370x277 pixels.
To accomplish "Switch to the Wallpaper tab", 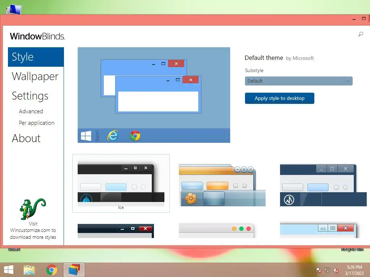I will point(35,76).
